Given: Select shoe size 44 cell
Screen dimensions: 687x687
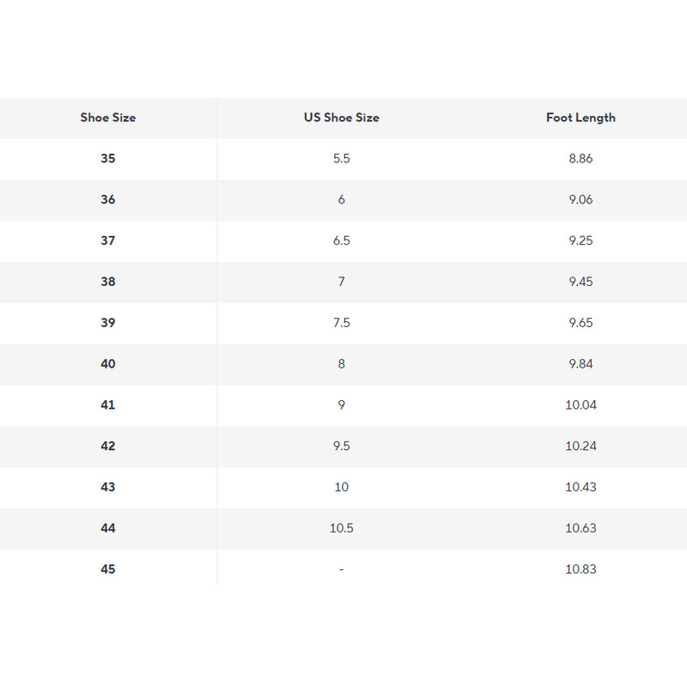Looking at the screenshot, I should pyautogui.click(x=108, y=528).
